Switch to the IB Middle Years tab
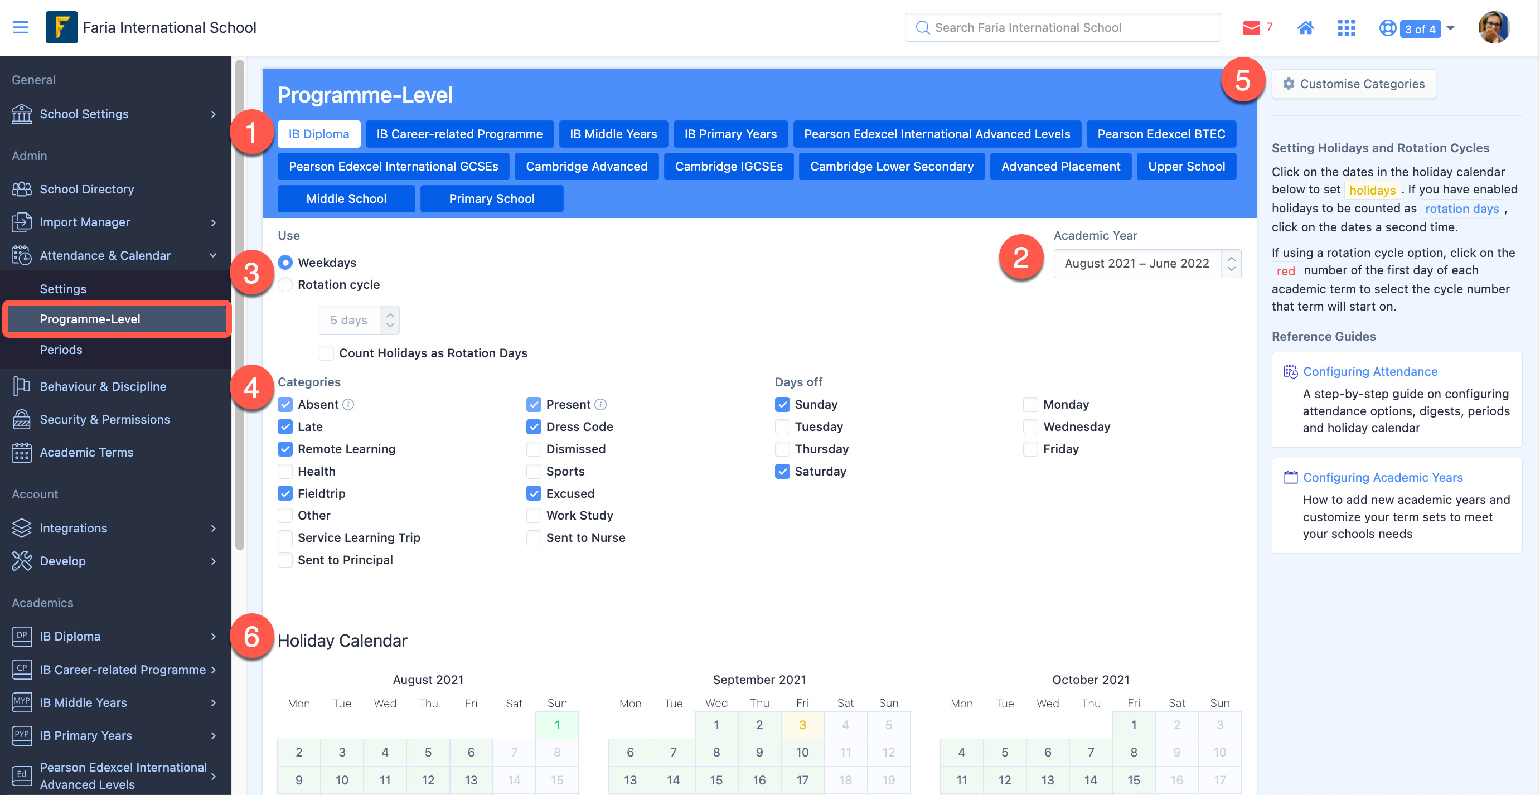 tap(613, 134)
